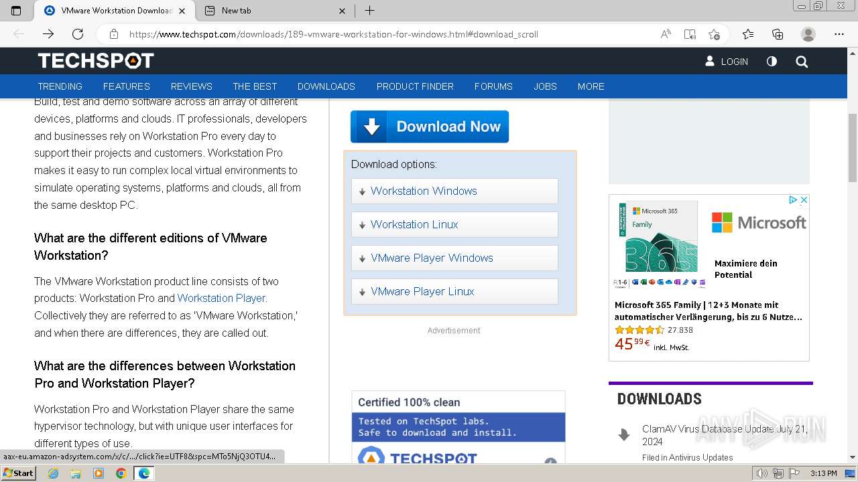Open the Windows Start button
858x482 pixels.
[18, 473]
